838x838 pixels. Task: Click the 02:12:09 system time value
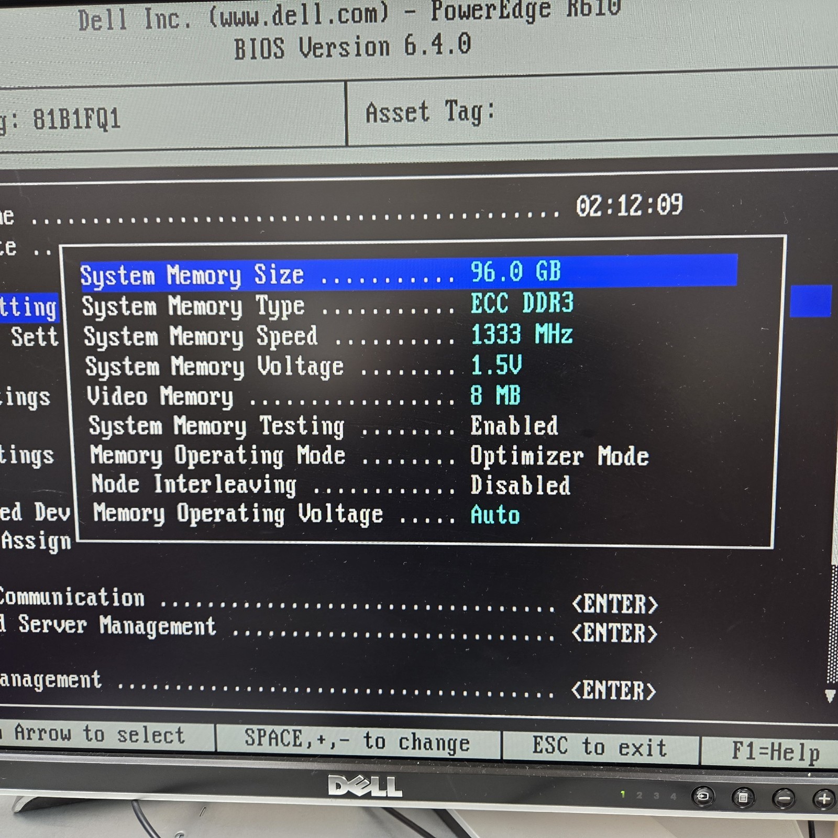pyautogui.click(x=630, y=205)
